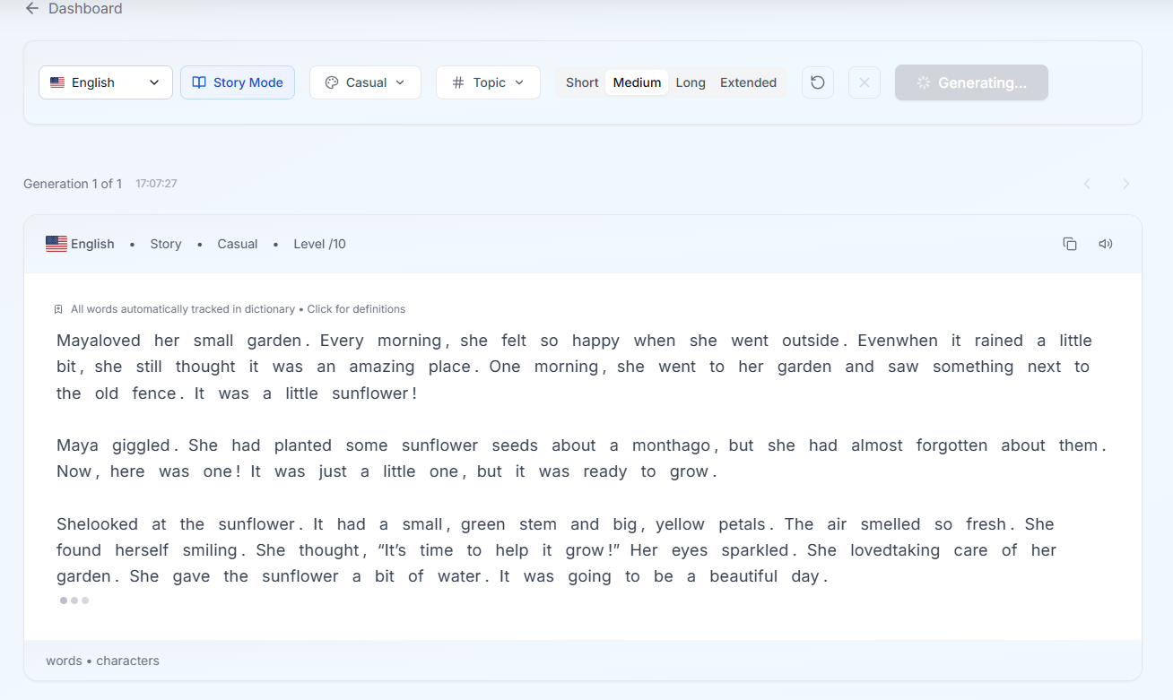Screen dimensions: 1173x700
Task: Go to previous generation chevron
Action: tap(1087, 184)
